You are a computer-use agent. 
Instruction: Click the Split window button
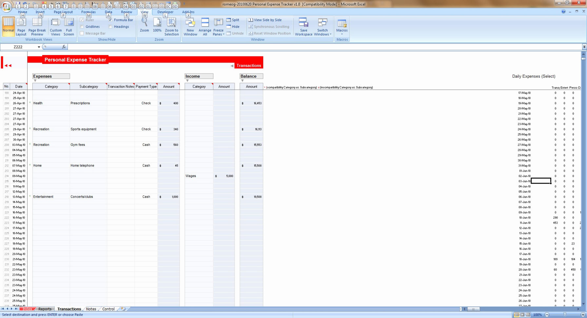pyautogui.click(x=233, y=20)
